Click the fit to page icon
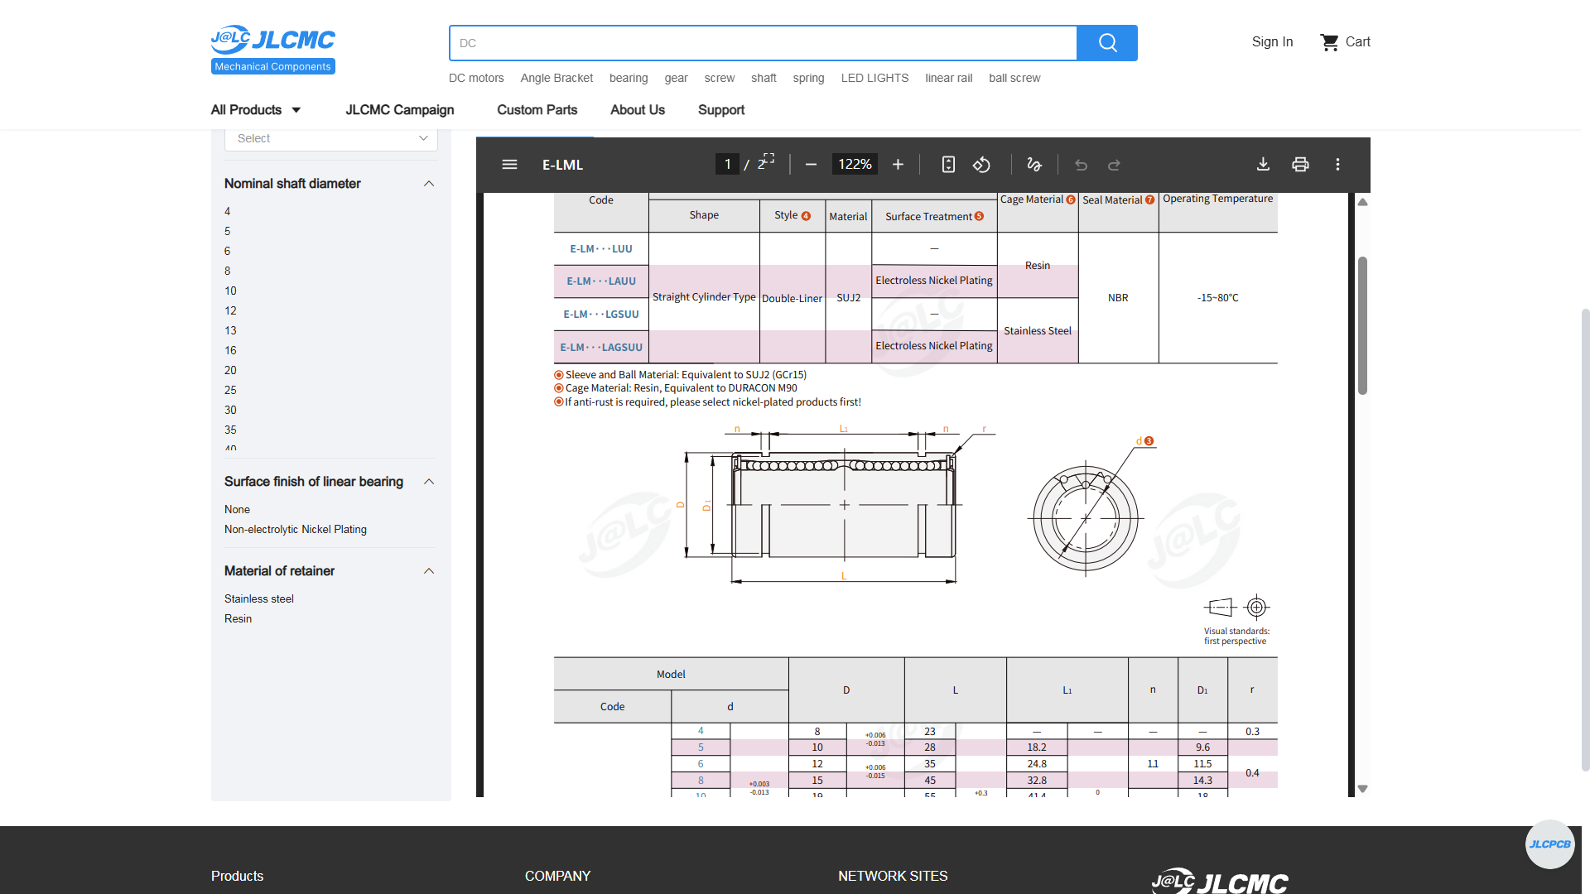This screenshot has height=894, width=1590. [948, 165]
